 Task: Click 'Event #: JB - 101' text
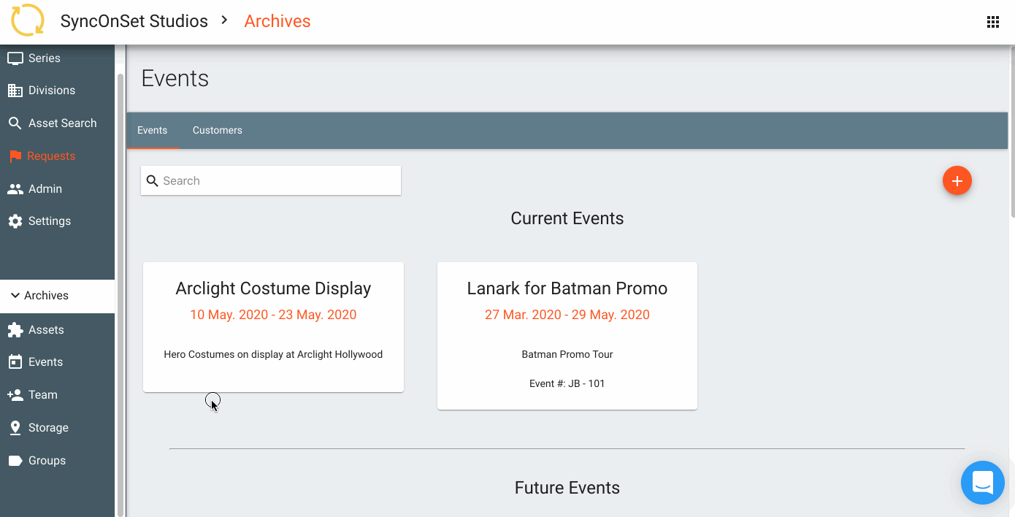point(567,383)
